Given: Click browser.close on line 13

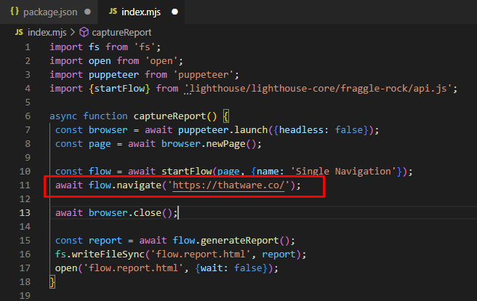Looking at the screenshot, I should [125, 213].
